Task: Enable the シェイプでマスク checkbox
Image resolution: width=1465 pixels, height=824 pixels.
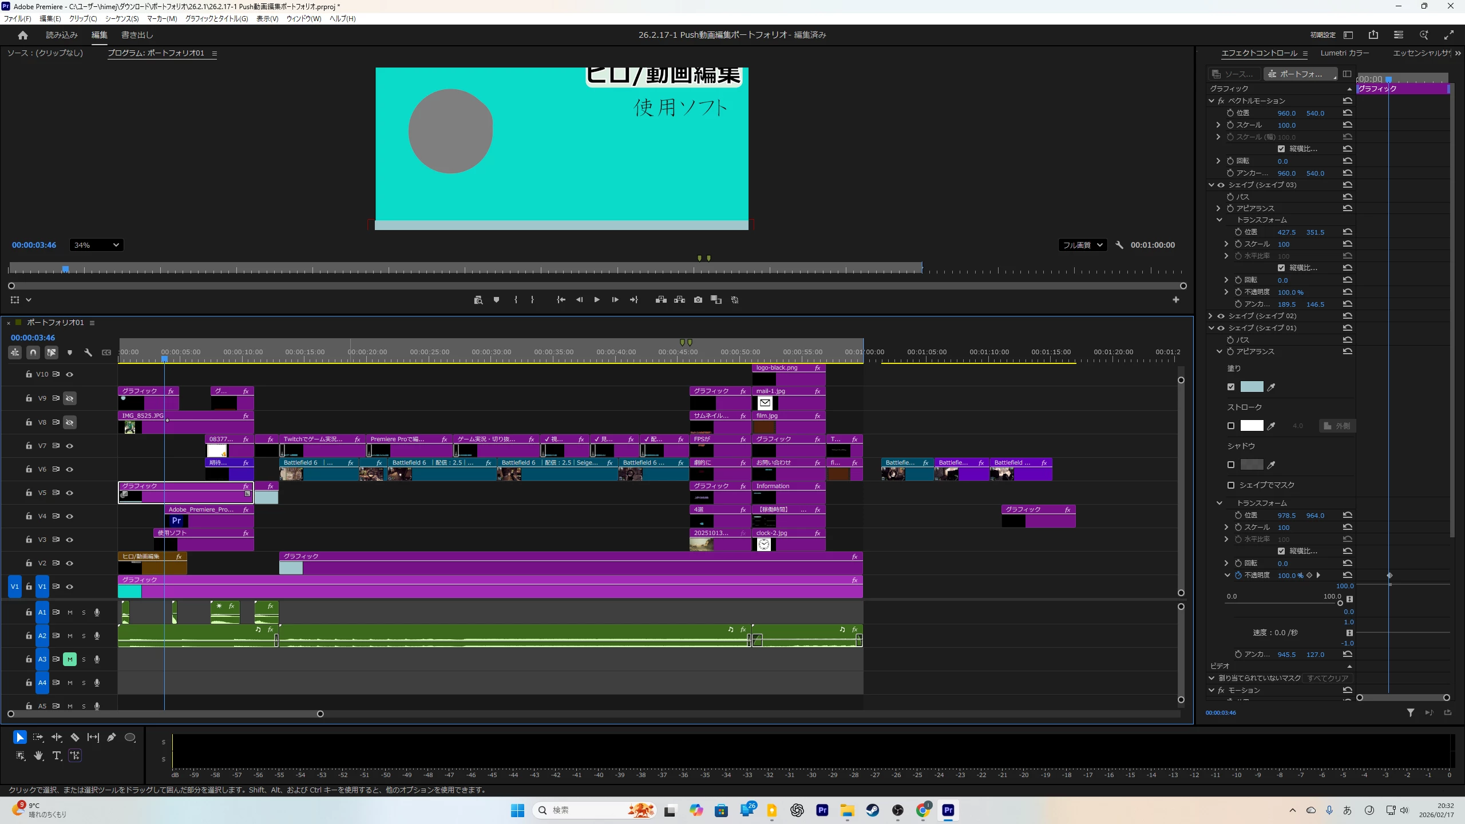Action: (x=1231, y=485)
